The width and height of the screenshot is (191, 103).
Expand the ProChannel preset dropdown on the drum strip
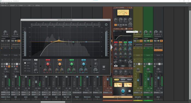(158, 39)
